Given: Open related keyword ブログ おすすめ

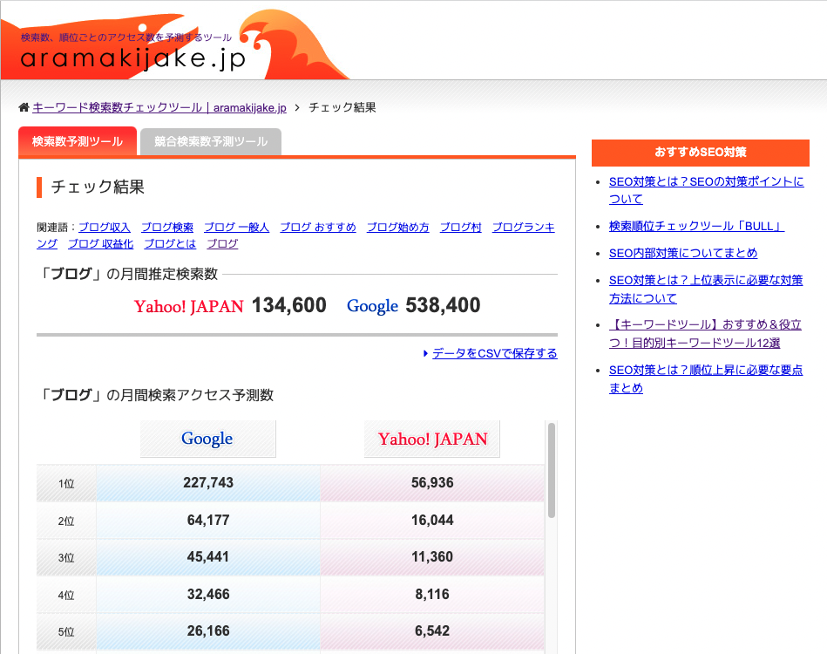Looking at the screenshot, I should tap(317, 228).
